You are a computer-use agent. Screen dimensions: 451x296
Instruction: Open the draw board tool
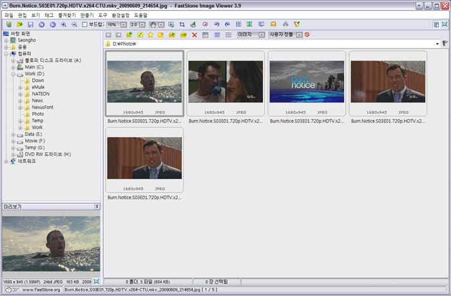tap(193, 25)
